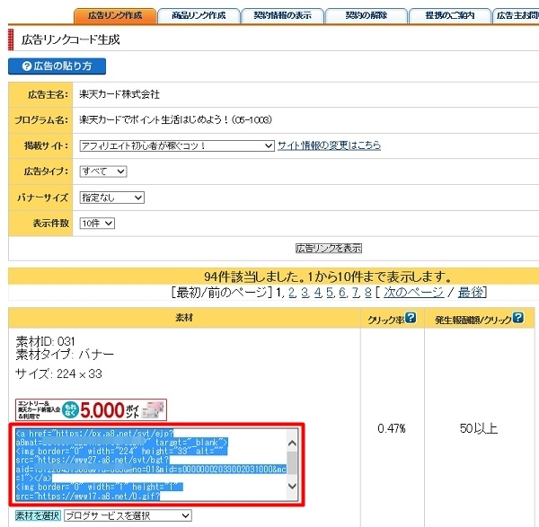The image size is (539, 527).
Task: Go to results page 2
Action: coord(292,293)
